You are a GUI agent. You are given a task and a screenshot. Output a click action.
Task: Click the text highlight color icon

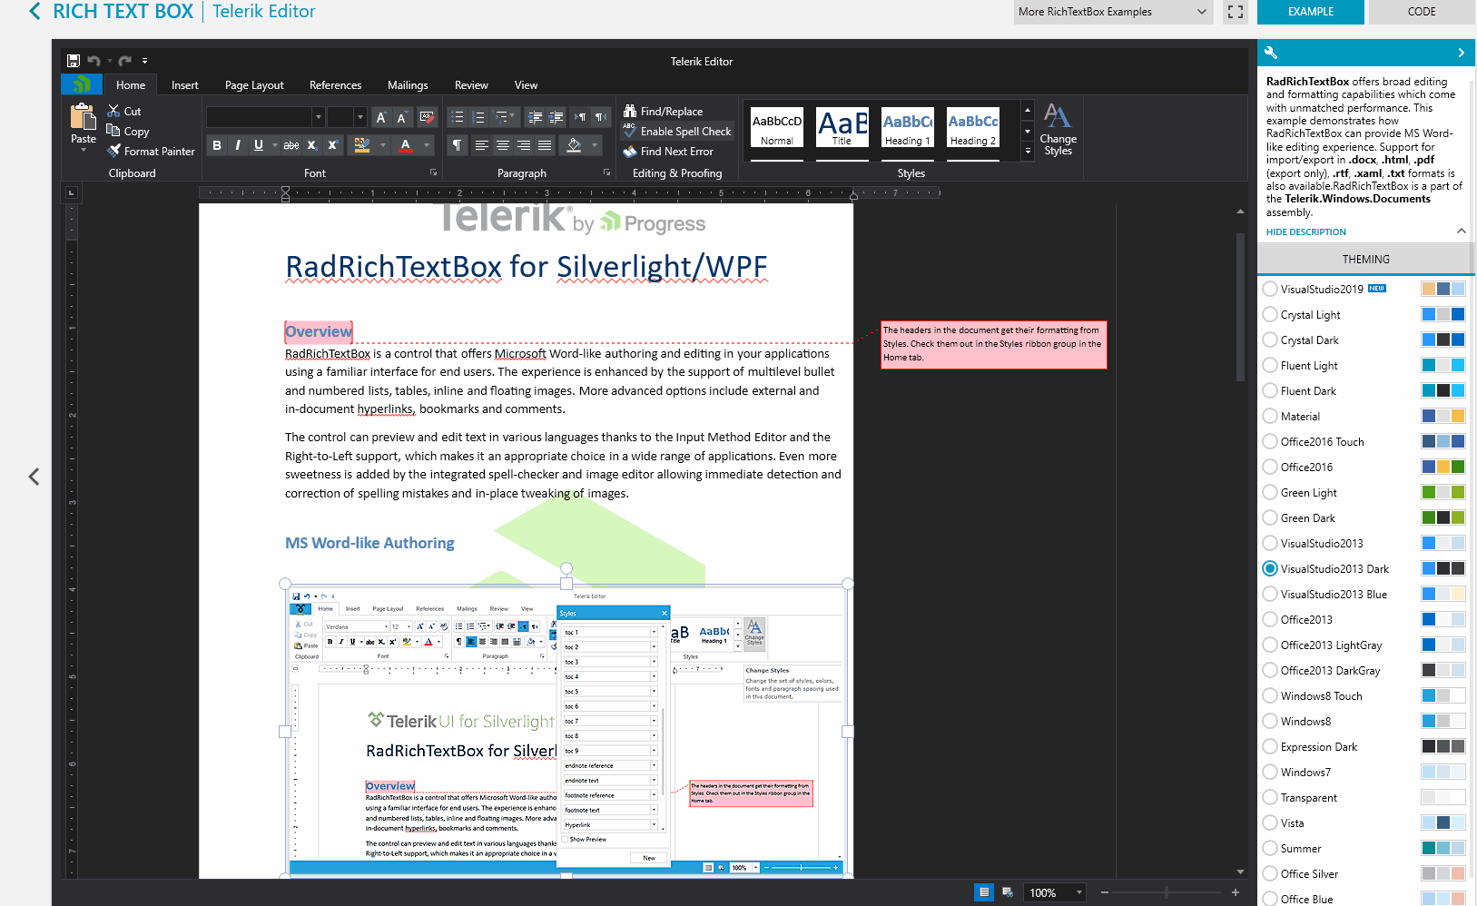[361, 145]
